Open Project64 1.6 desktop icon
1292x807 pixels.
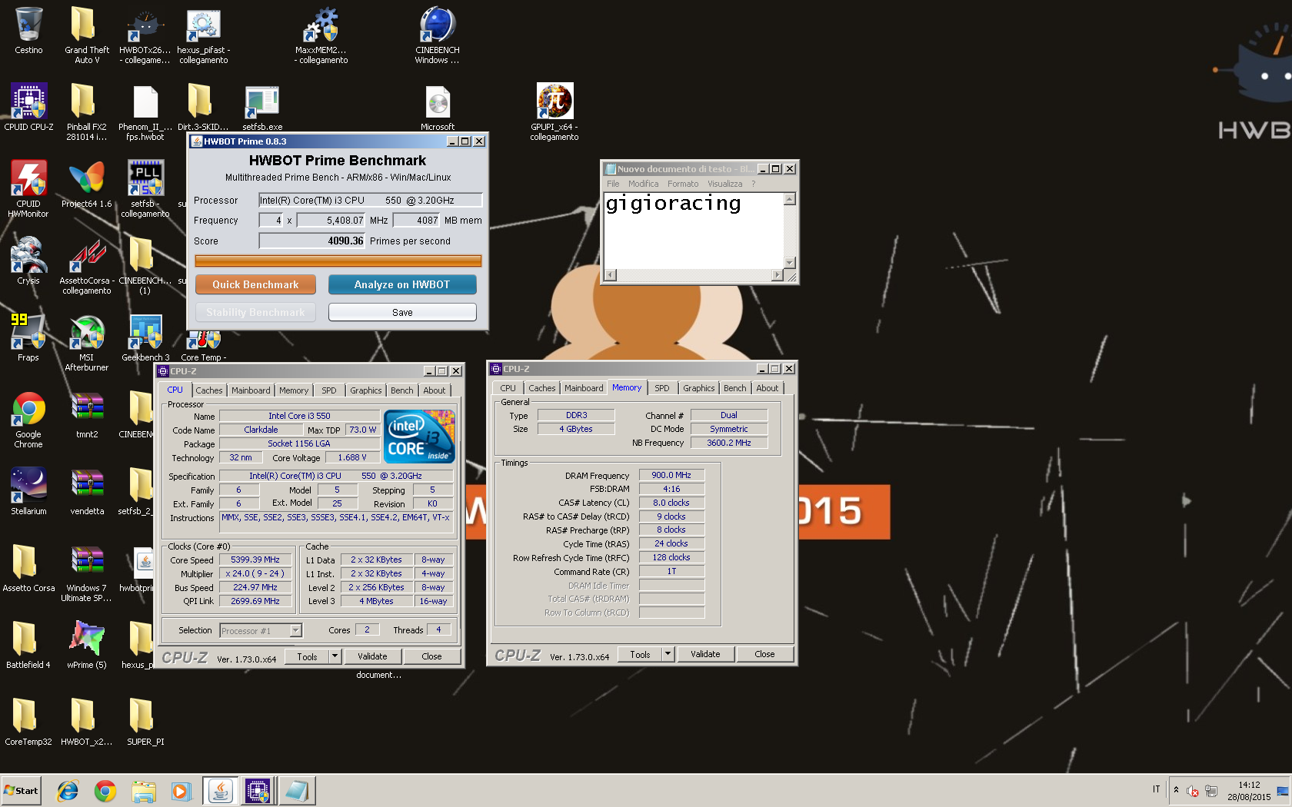point(86,184)
